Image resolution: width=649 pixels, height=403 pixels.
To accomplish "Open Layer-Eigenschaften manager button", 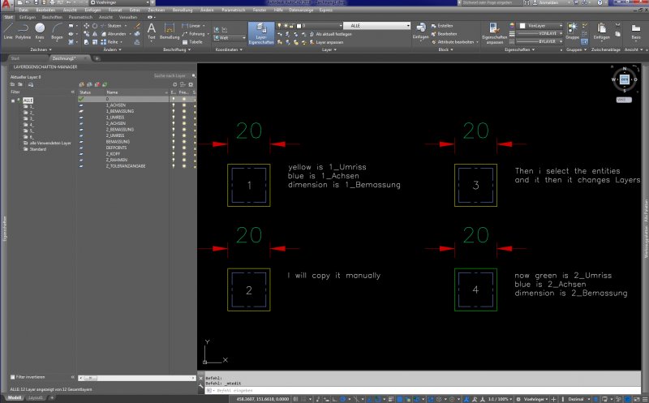I will (x=260, y=32).
